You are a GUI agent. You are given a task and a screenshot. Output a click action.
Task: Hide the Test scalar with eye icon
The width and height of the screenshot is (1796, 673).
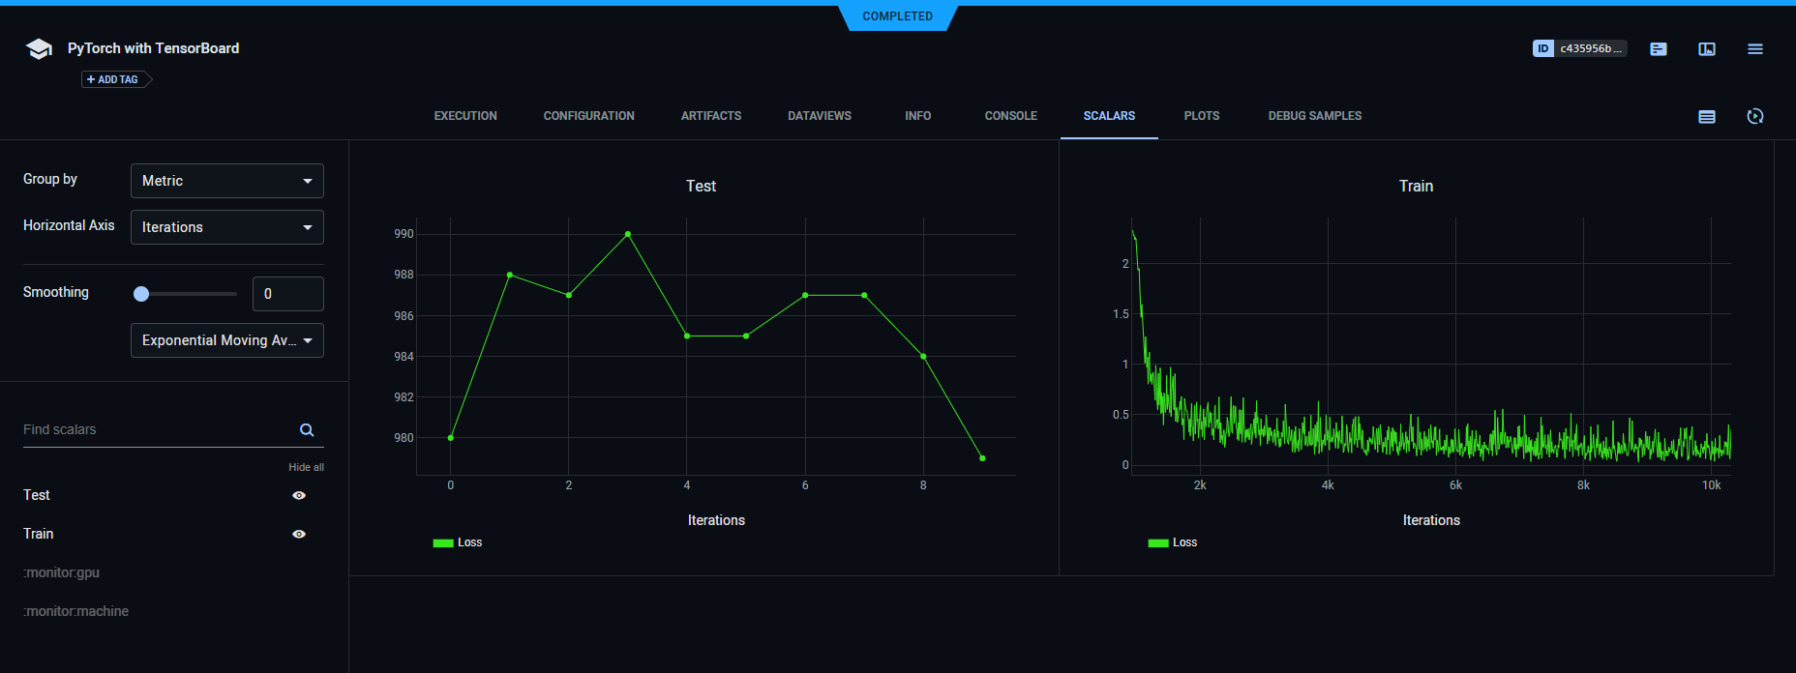point(299,495)
